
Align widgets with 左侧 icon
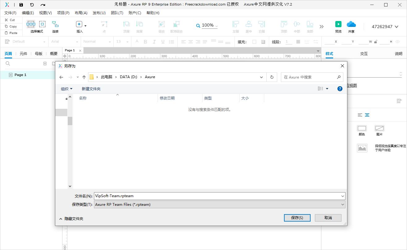(x=236, y=24)
